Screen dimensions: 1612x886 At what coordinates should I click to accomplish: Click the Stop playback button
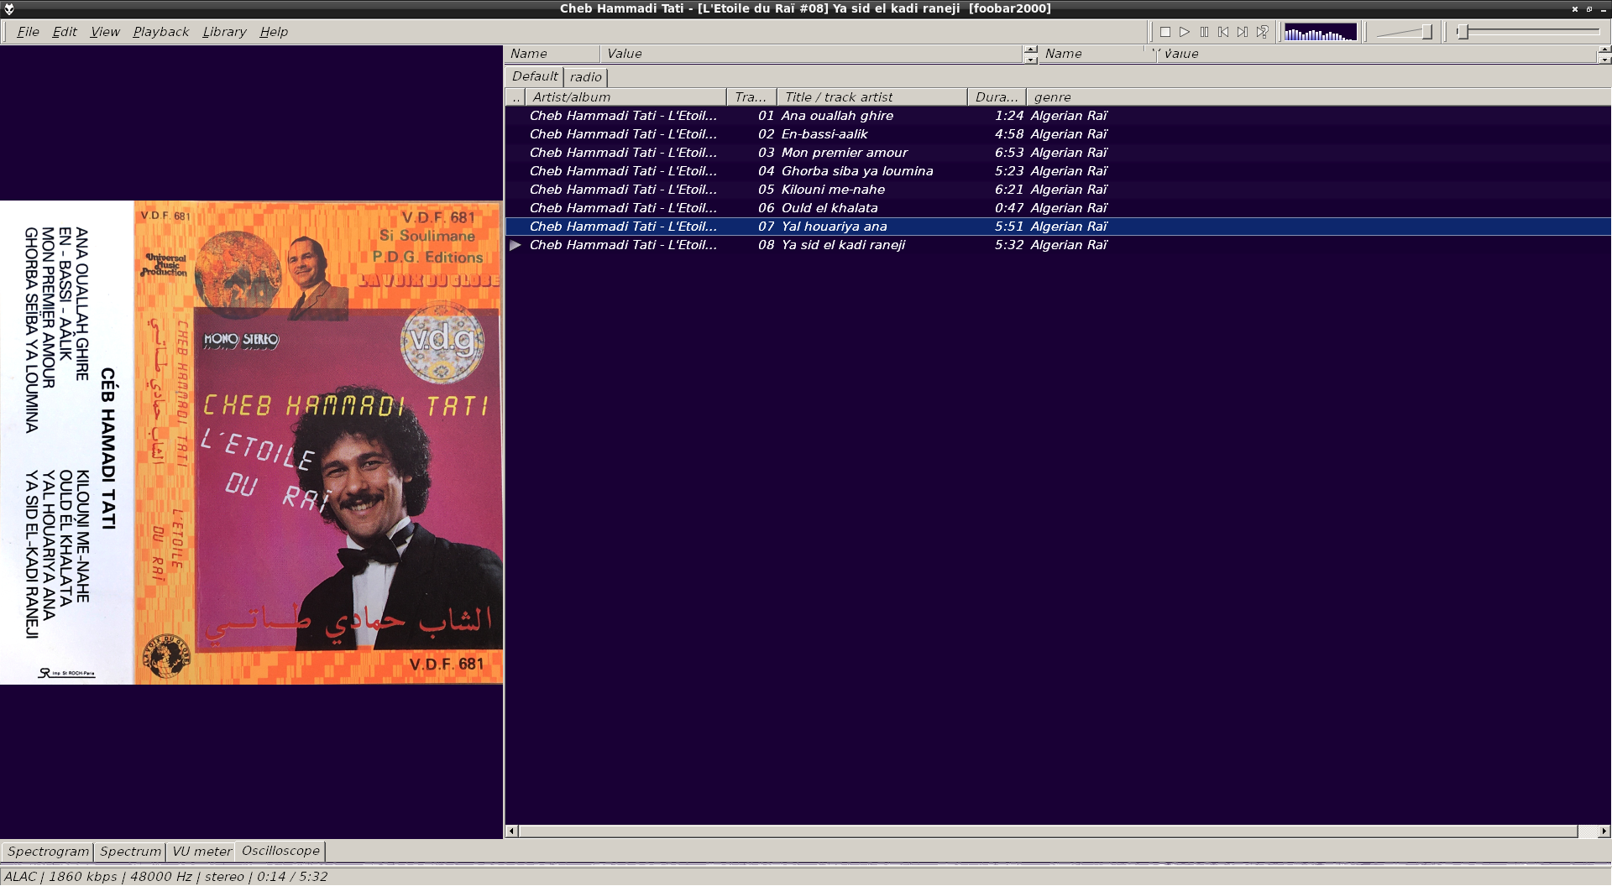coord(1165,32)
